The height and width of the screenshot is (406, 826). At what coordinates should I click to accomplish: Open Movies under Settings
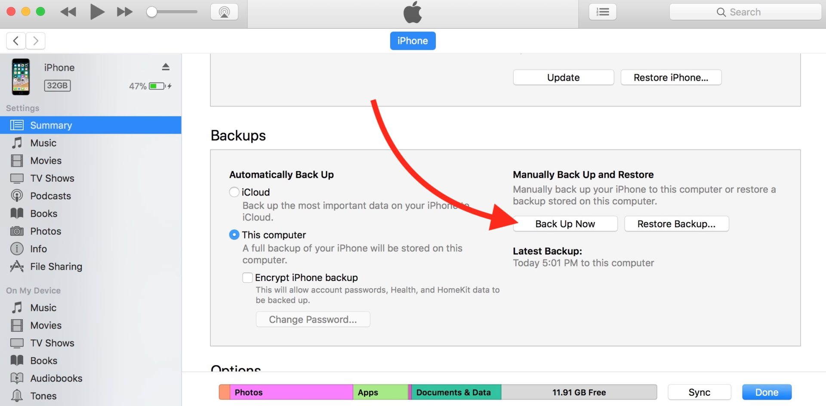[x=90, y=160]
